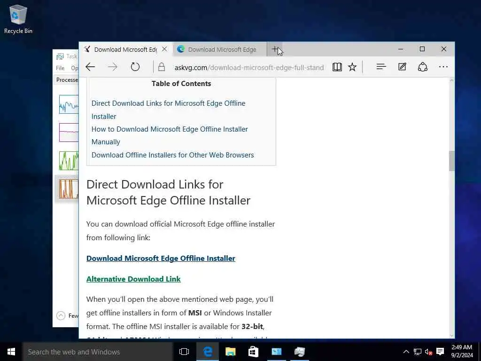Screen dimensions: 481x361
Task: Click the muted volume tray icon
Action: tap(428, 352)
